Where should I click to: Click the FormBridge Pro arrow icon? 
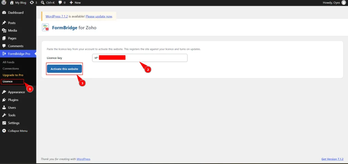tap(4, 54)
